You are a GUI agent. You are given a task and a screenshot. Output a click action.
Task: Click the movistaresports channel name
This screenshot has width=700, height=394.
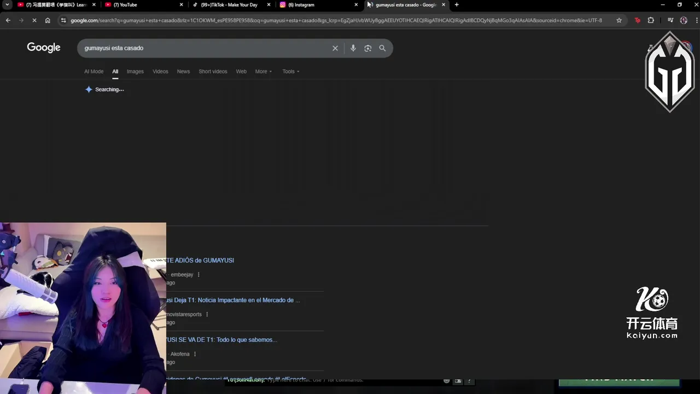(x=184, y=314)
